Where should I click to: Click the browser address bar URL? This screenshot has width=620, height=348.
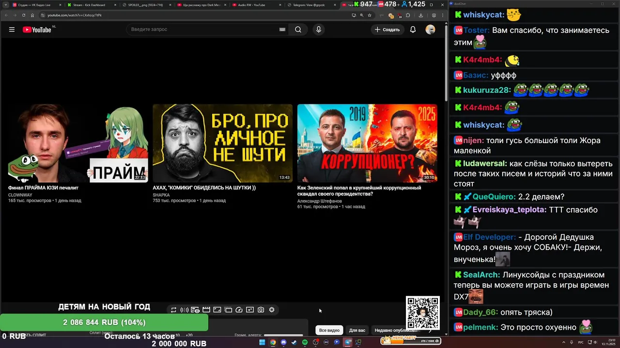pyautogui.click(x=75, y=15)
